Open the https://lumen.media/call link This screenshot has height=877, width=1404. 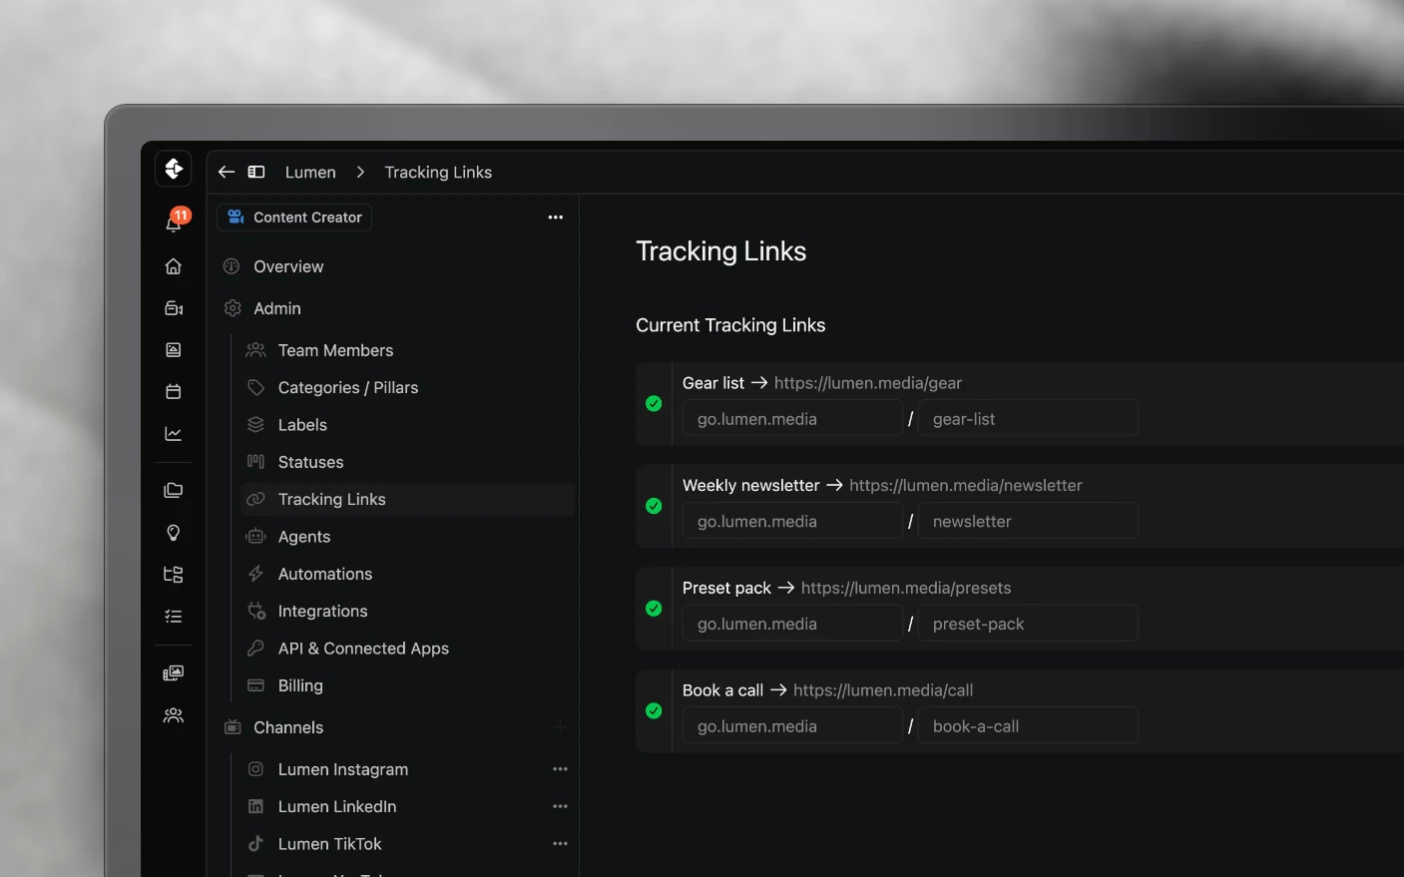tap(883, 690)
